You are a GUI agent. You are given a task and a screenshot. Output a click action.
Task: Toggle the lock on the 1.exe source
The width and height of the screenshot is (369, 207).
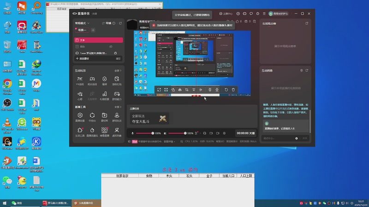115,53
